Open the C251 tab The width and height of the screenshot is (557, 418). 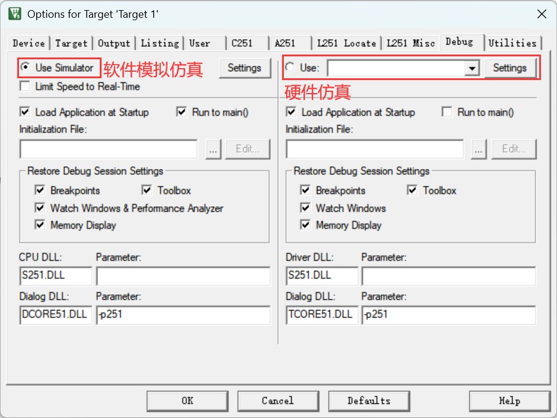tap(242, 43)
